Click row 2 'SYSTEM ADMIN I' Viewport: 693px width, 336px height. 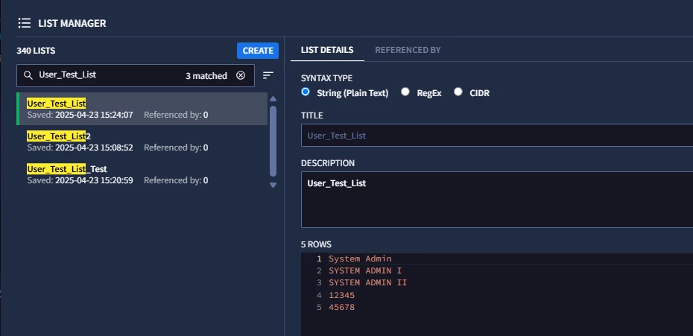tap(365, 270)
